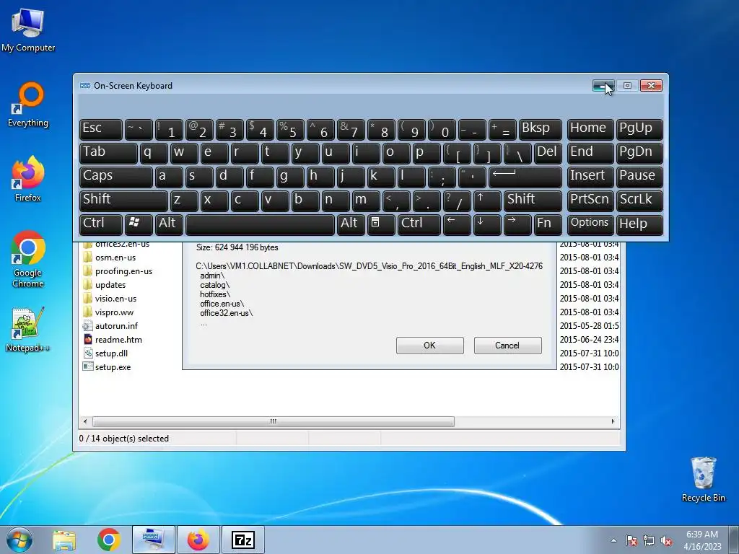Image resolution: width=739 pixels, height=554 pixels.
Task: Launch Notepad++ desktop shortcut
Action: 28,330
